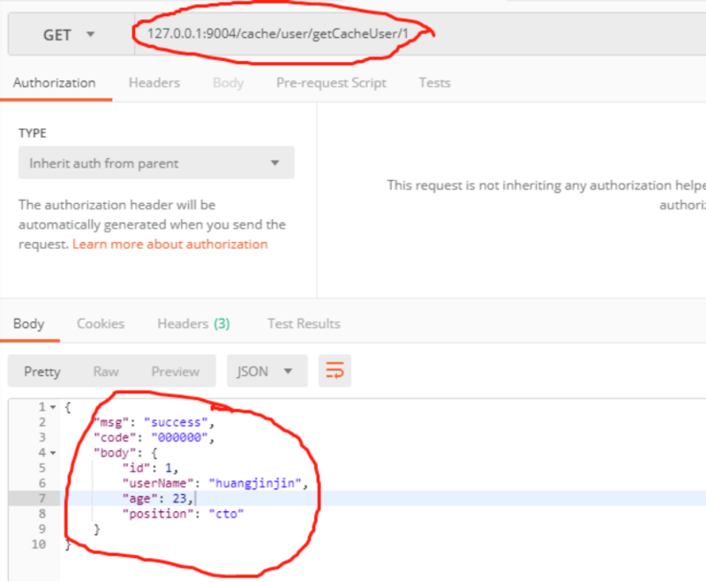
Task: Click the "age": 23 line
Action: [158, 498]
